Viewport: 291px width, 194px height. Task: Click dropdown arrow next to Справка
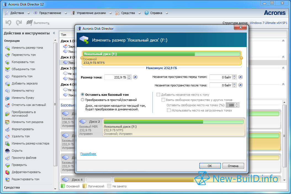point(166,13)
